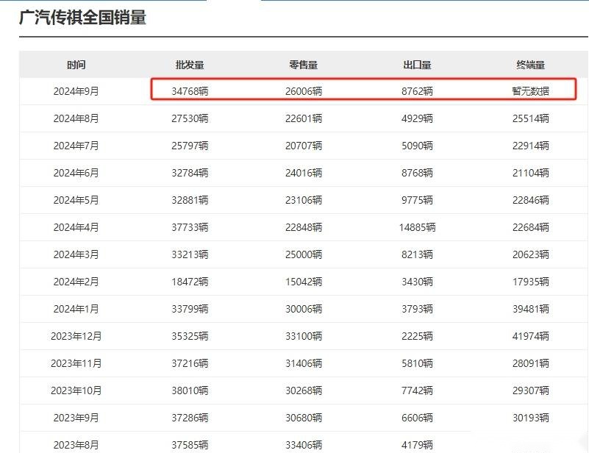Select the 2024年4月 date cell
589x453 pixels.
76,228
